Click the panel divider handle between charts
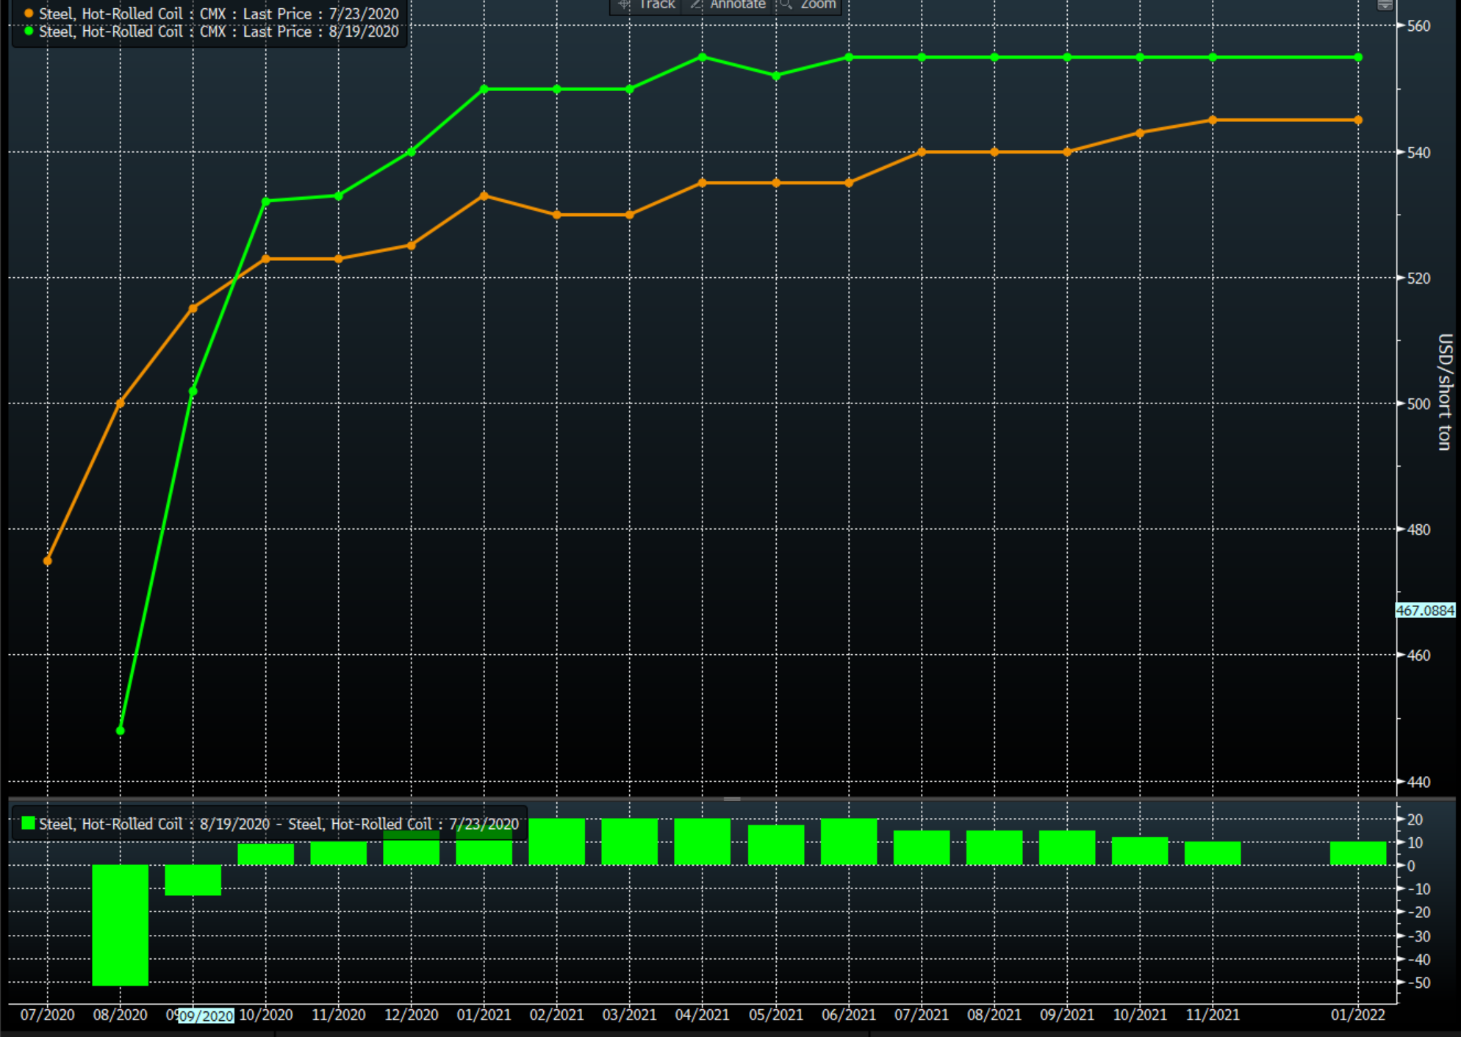 [x=731, y=799]
